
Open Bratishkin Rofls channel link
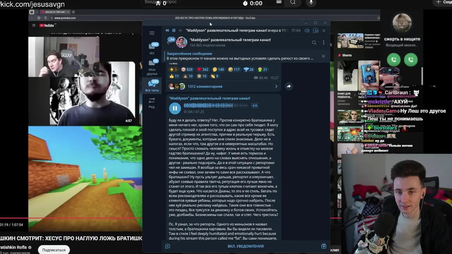point(13,248)
